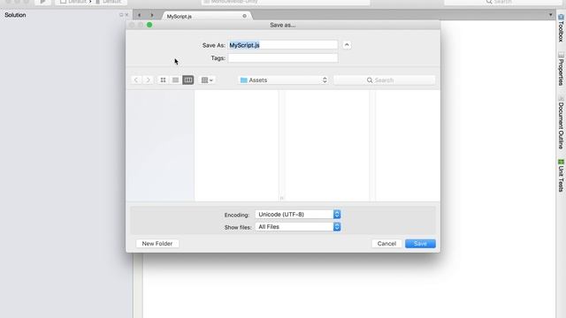Click the Solution pad title
This screenshot has width=566, height=318.
15,15
